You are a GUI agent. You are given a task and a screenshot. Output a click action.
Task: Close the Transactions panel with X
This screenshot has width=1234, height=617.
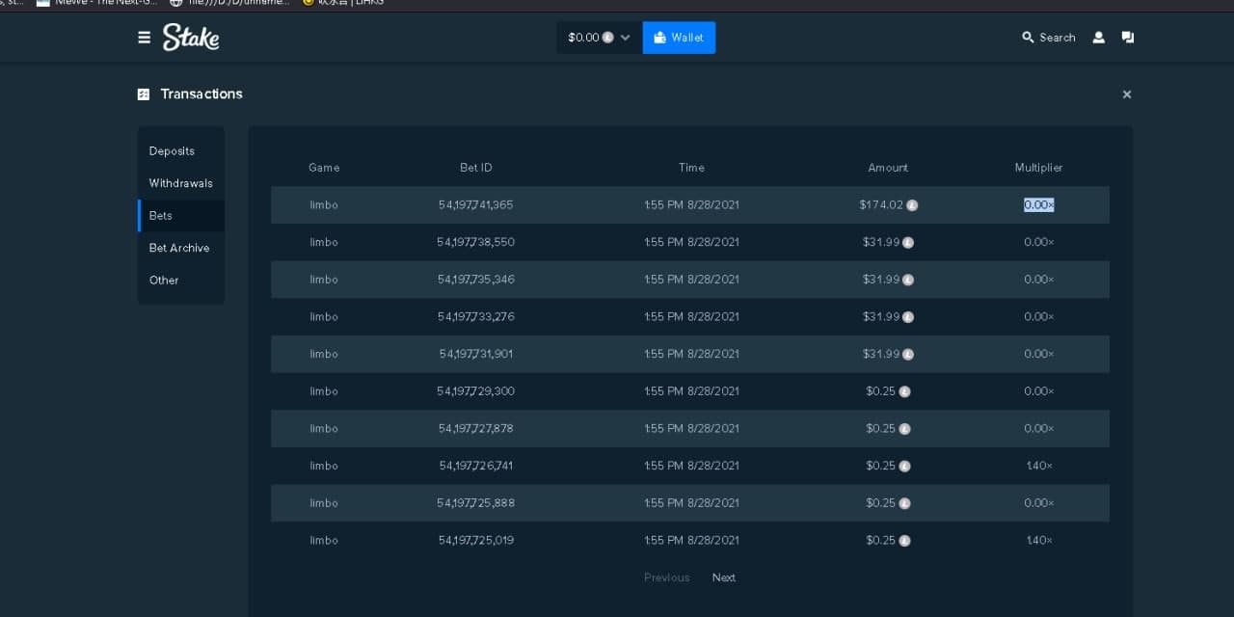point(1126,94)
